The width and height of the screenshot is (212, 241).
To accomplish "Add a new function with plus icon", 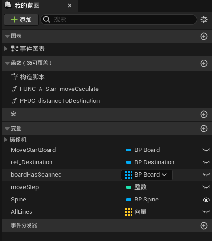I will tap(204, 63).
